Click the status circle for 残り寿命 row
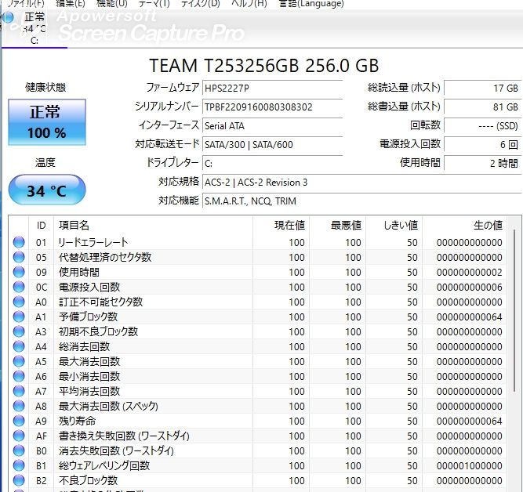 19,421
